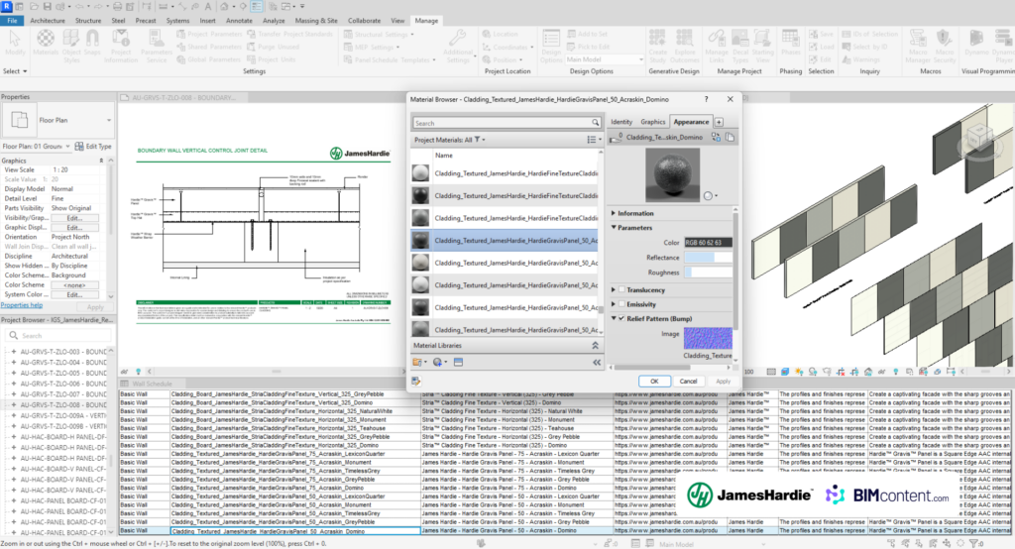Open the Project Materials filter dropdown
Viewport: 1015px width, 549px height.
click(x=480, y=140)
